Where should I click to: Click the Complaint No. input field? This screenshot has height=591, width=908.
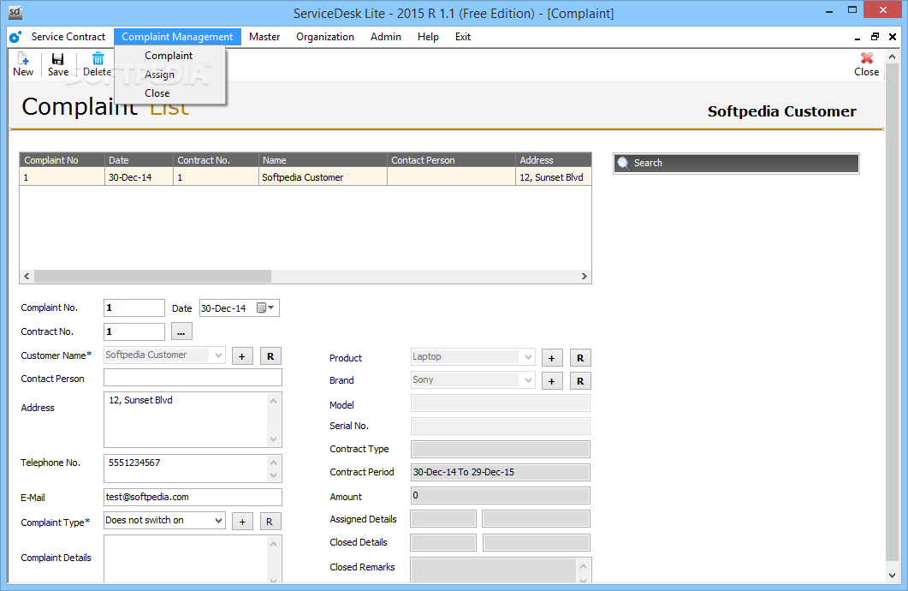click(134, 307)
